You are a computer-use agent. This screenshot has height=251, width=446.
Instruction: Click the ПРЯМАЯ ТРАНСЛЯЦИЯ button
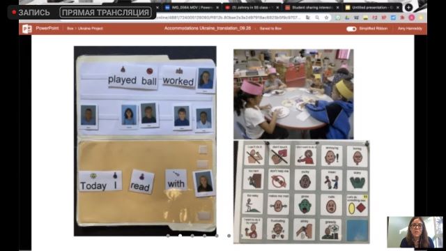pos(105,13)
